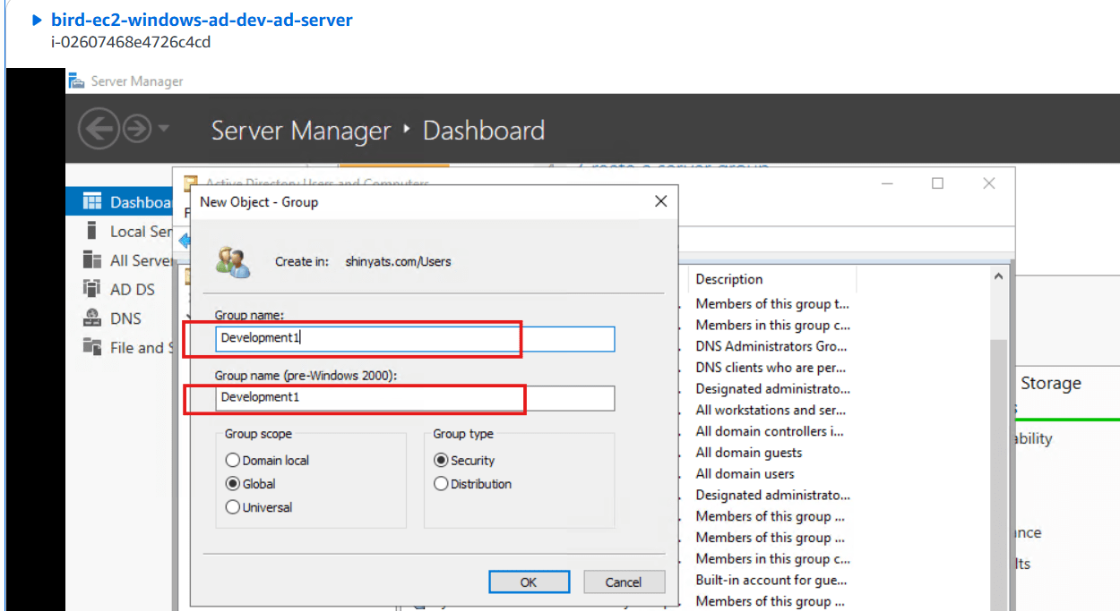The width and height of the screenshot is (1120, 611).
Task: Maximize the Active Directory Users and Computers window
Action: 938,183
